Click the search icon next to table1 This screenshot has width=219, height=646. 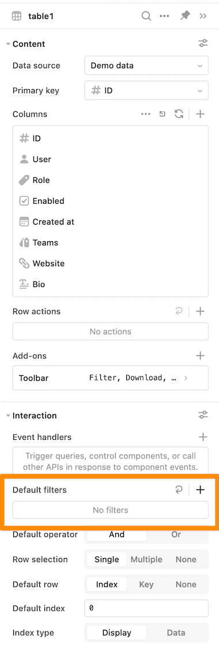[x=146, y=16]
